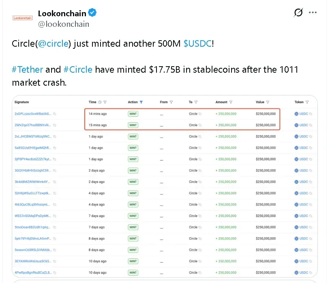This screenshot has height=283, width=330.
Task: Click the green MINT badge in the first row
Action: (133, 114)
